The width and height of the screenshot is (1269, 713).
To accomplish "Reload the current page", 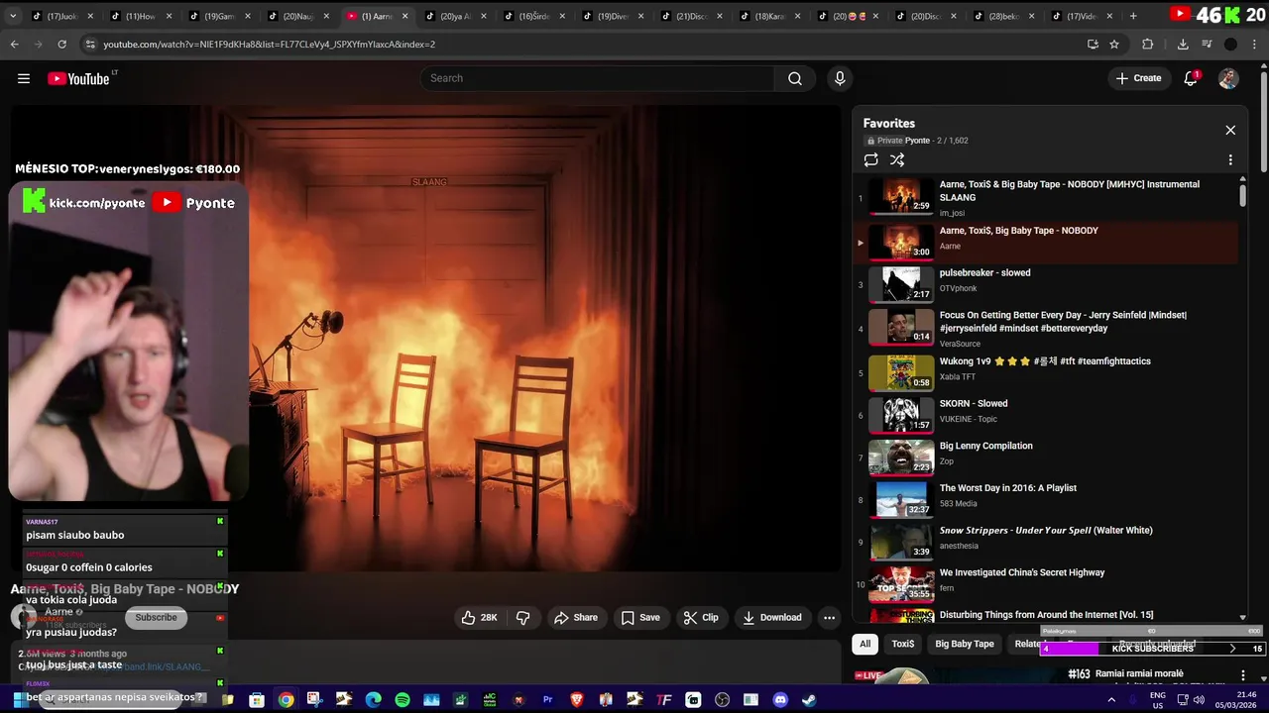I will [61, 44].
